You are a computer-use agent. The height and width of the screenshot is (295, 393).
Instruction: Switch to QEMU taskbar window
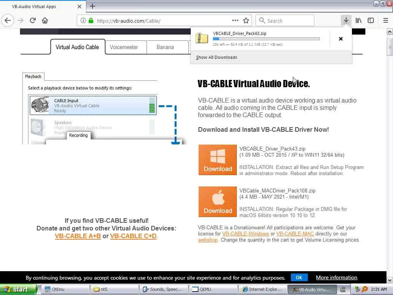(x=213, y=290)
